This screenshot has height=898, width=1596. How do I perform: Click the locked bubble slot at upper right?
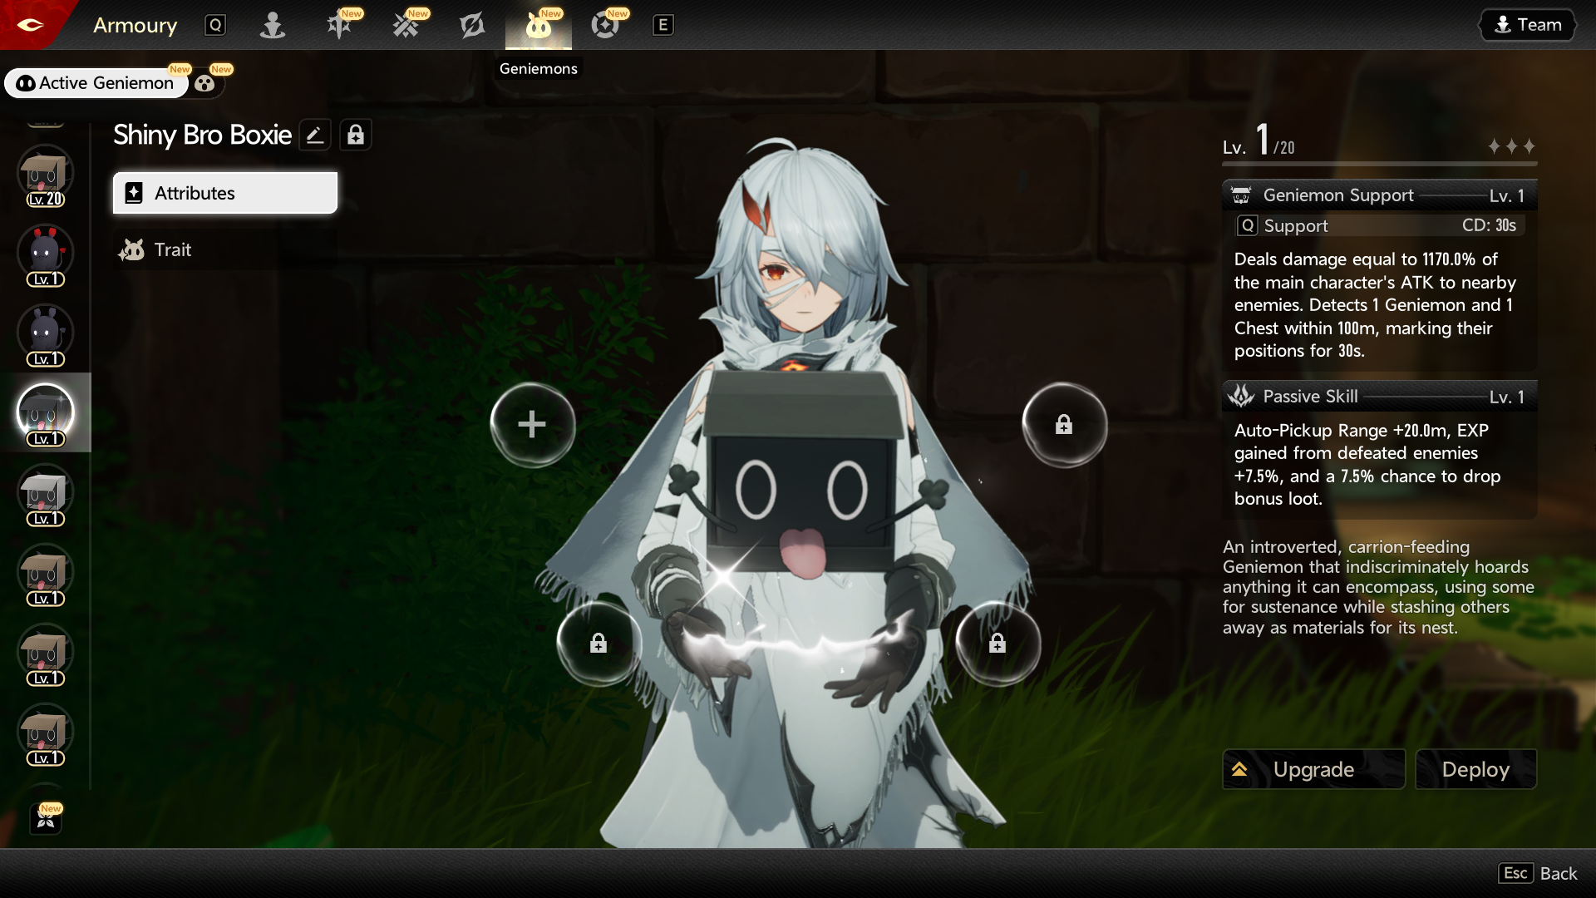1063,424
